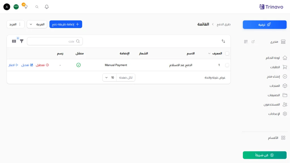
Task: Click الدفع عند الاستلام name cell
Action: coord(181,65)
